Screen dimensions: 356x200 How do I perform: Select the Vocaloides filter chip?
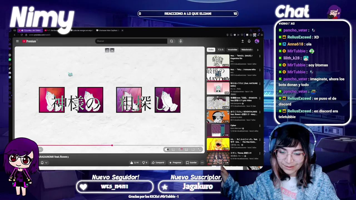[233, 50]
